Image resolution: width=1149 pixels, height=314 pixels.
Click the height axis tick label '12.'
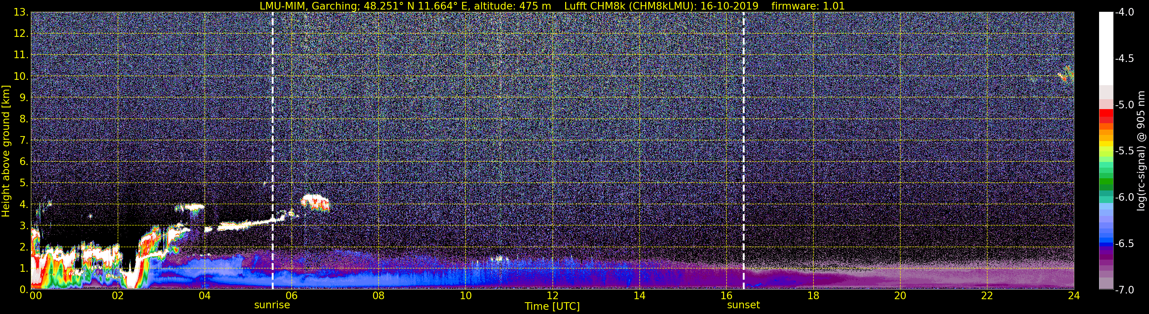pyautogui.click(x=21, y=34)
